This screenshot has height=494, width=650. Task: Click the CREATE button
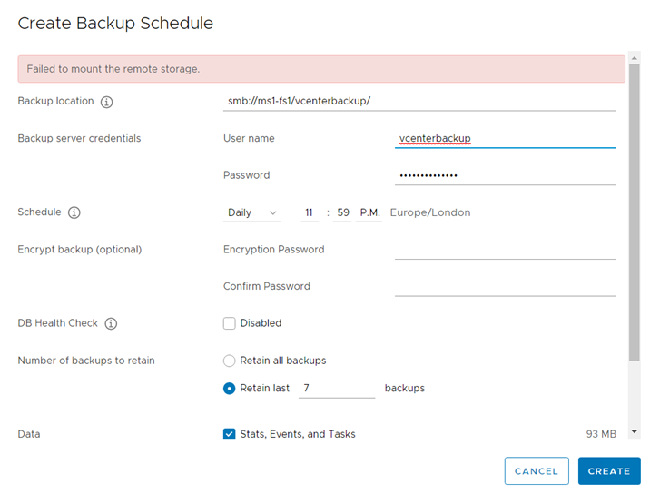[x=609, y=470]
